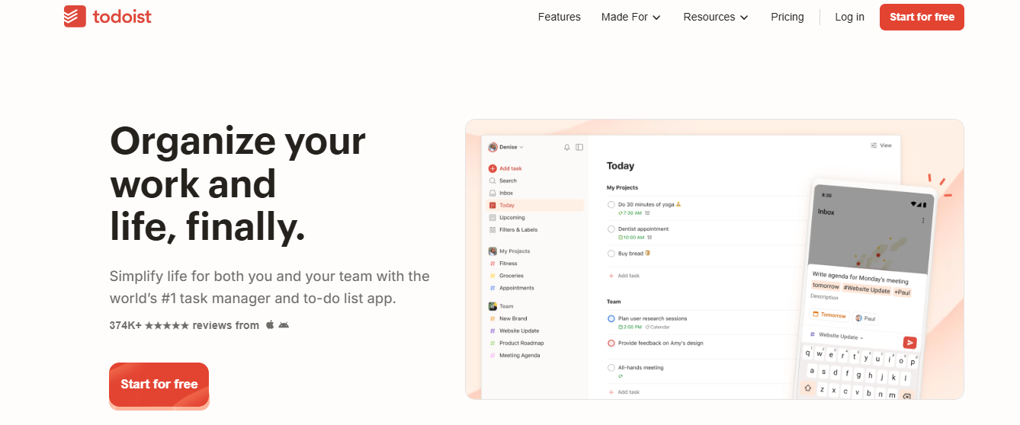This screenshot has height=425, width=1020.
Task: Click Log in
Action: pyautogui.click(x=850, y=17)
